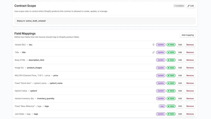Click the Add badge in New-Bikecorp tags row
This screenshot has height=119, width=211.
pyautogui.click(x=162, y=106)
